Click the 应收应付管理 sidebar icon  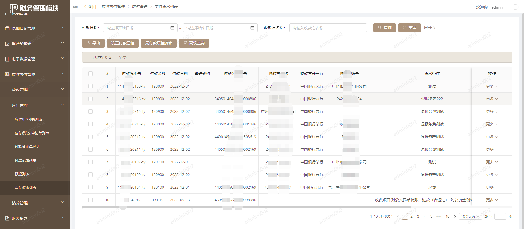click(7, 74)
